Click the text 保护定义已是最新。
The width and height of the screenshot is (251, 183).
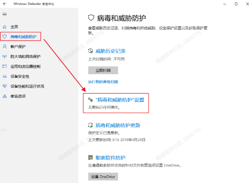[104, 133]
